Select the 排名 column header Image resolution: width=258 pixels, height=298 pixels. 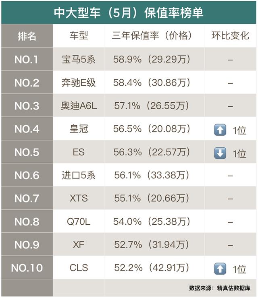click(27, 36)
